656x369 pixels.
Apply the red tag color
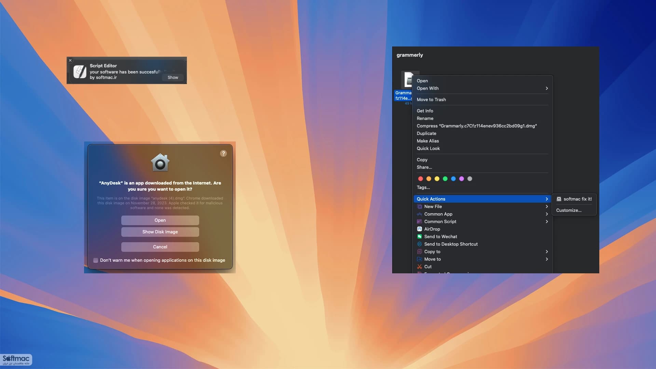point(421,179)
